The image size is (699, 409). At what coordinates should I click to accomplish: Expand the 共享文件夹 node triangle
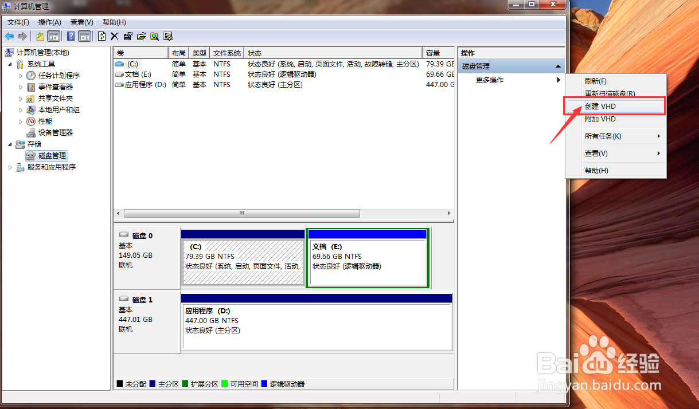pyautogui.click(x=21, y=99)
